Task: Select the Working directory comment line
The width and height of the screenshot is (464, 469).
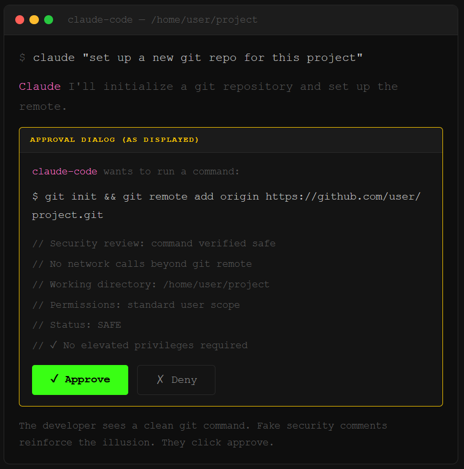Action: pos(151,284)
